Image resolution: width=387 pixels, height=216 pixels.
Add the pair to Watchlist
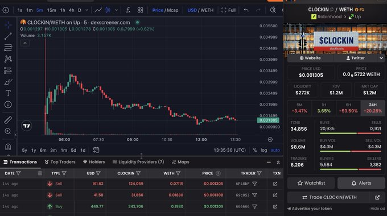pyautogui.click(x=311, y=183)
